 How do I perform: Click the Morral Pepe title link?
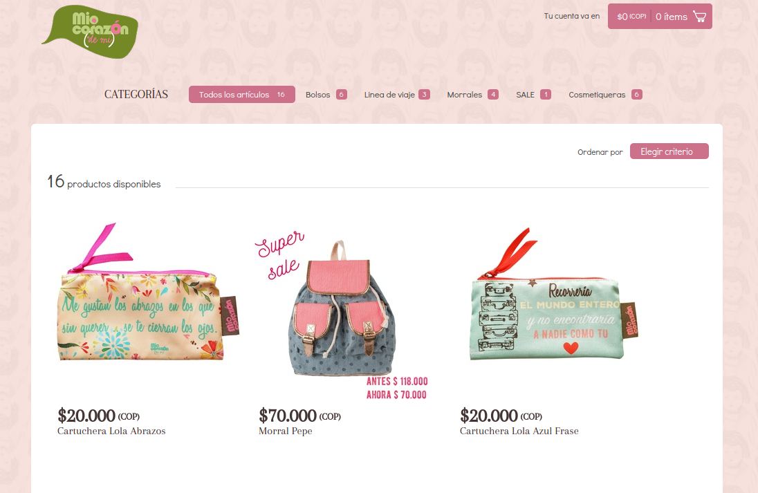pyautogui.click(x=285, y=431)
